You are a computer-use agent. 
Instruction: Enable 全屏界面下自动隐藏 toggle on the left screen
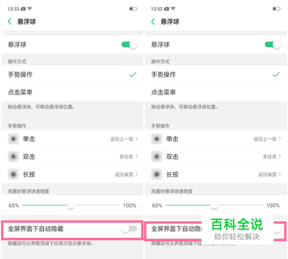click(x=129, y=228)
